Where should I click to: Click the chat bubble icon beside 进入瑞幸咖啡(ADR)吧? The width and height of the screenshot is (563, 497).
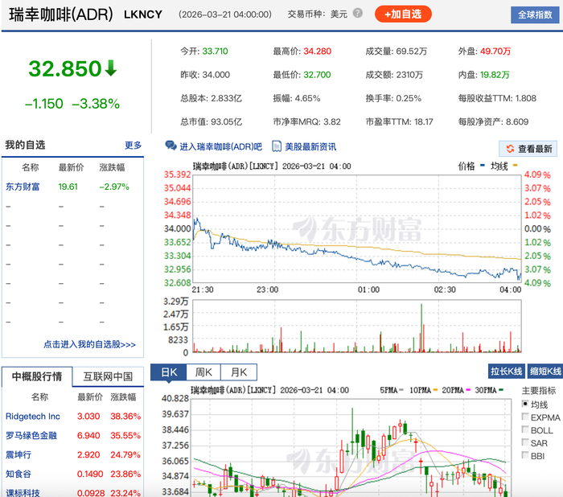[171, 146]
